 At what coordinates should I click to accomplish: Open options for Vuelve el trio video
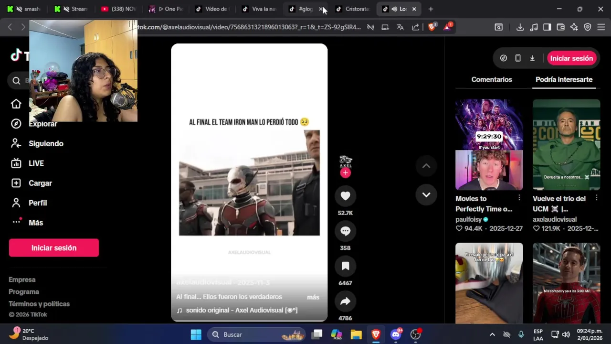click(x=596, y=198)
